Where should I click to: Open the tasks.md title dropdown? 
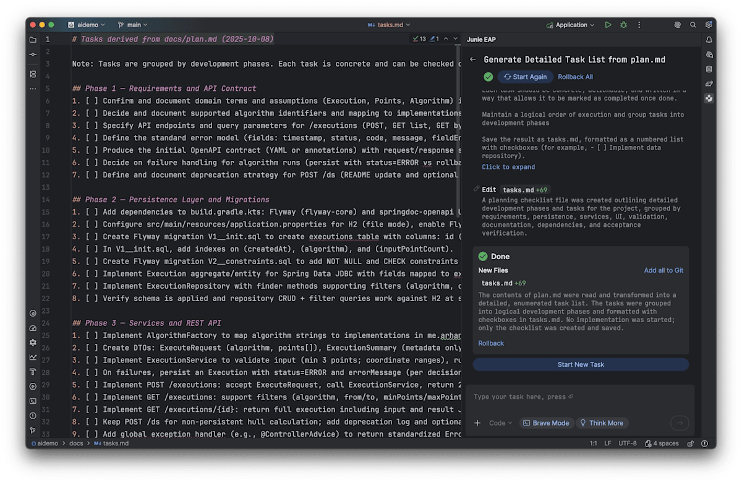[389, 25]
